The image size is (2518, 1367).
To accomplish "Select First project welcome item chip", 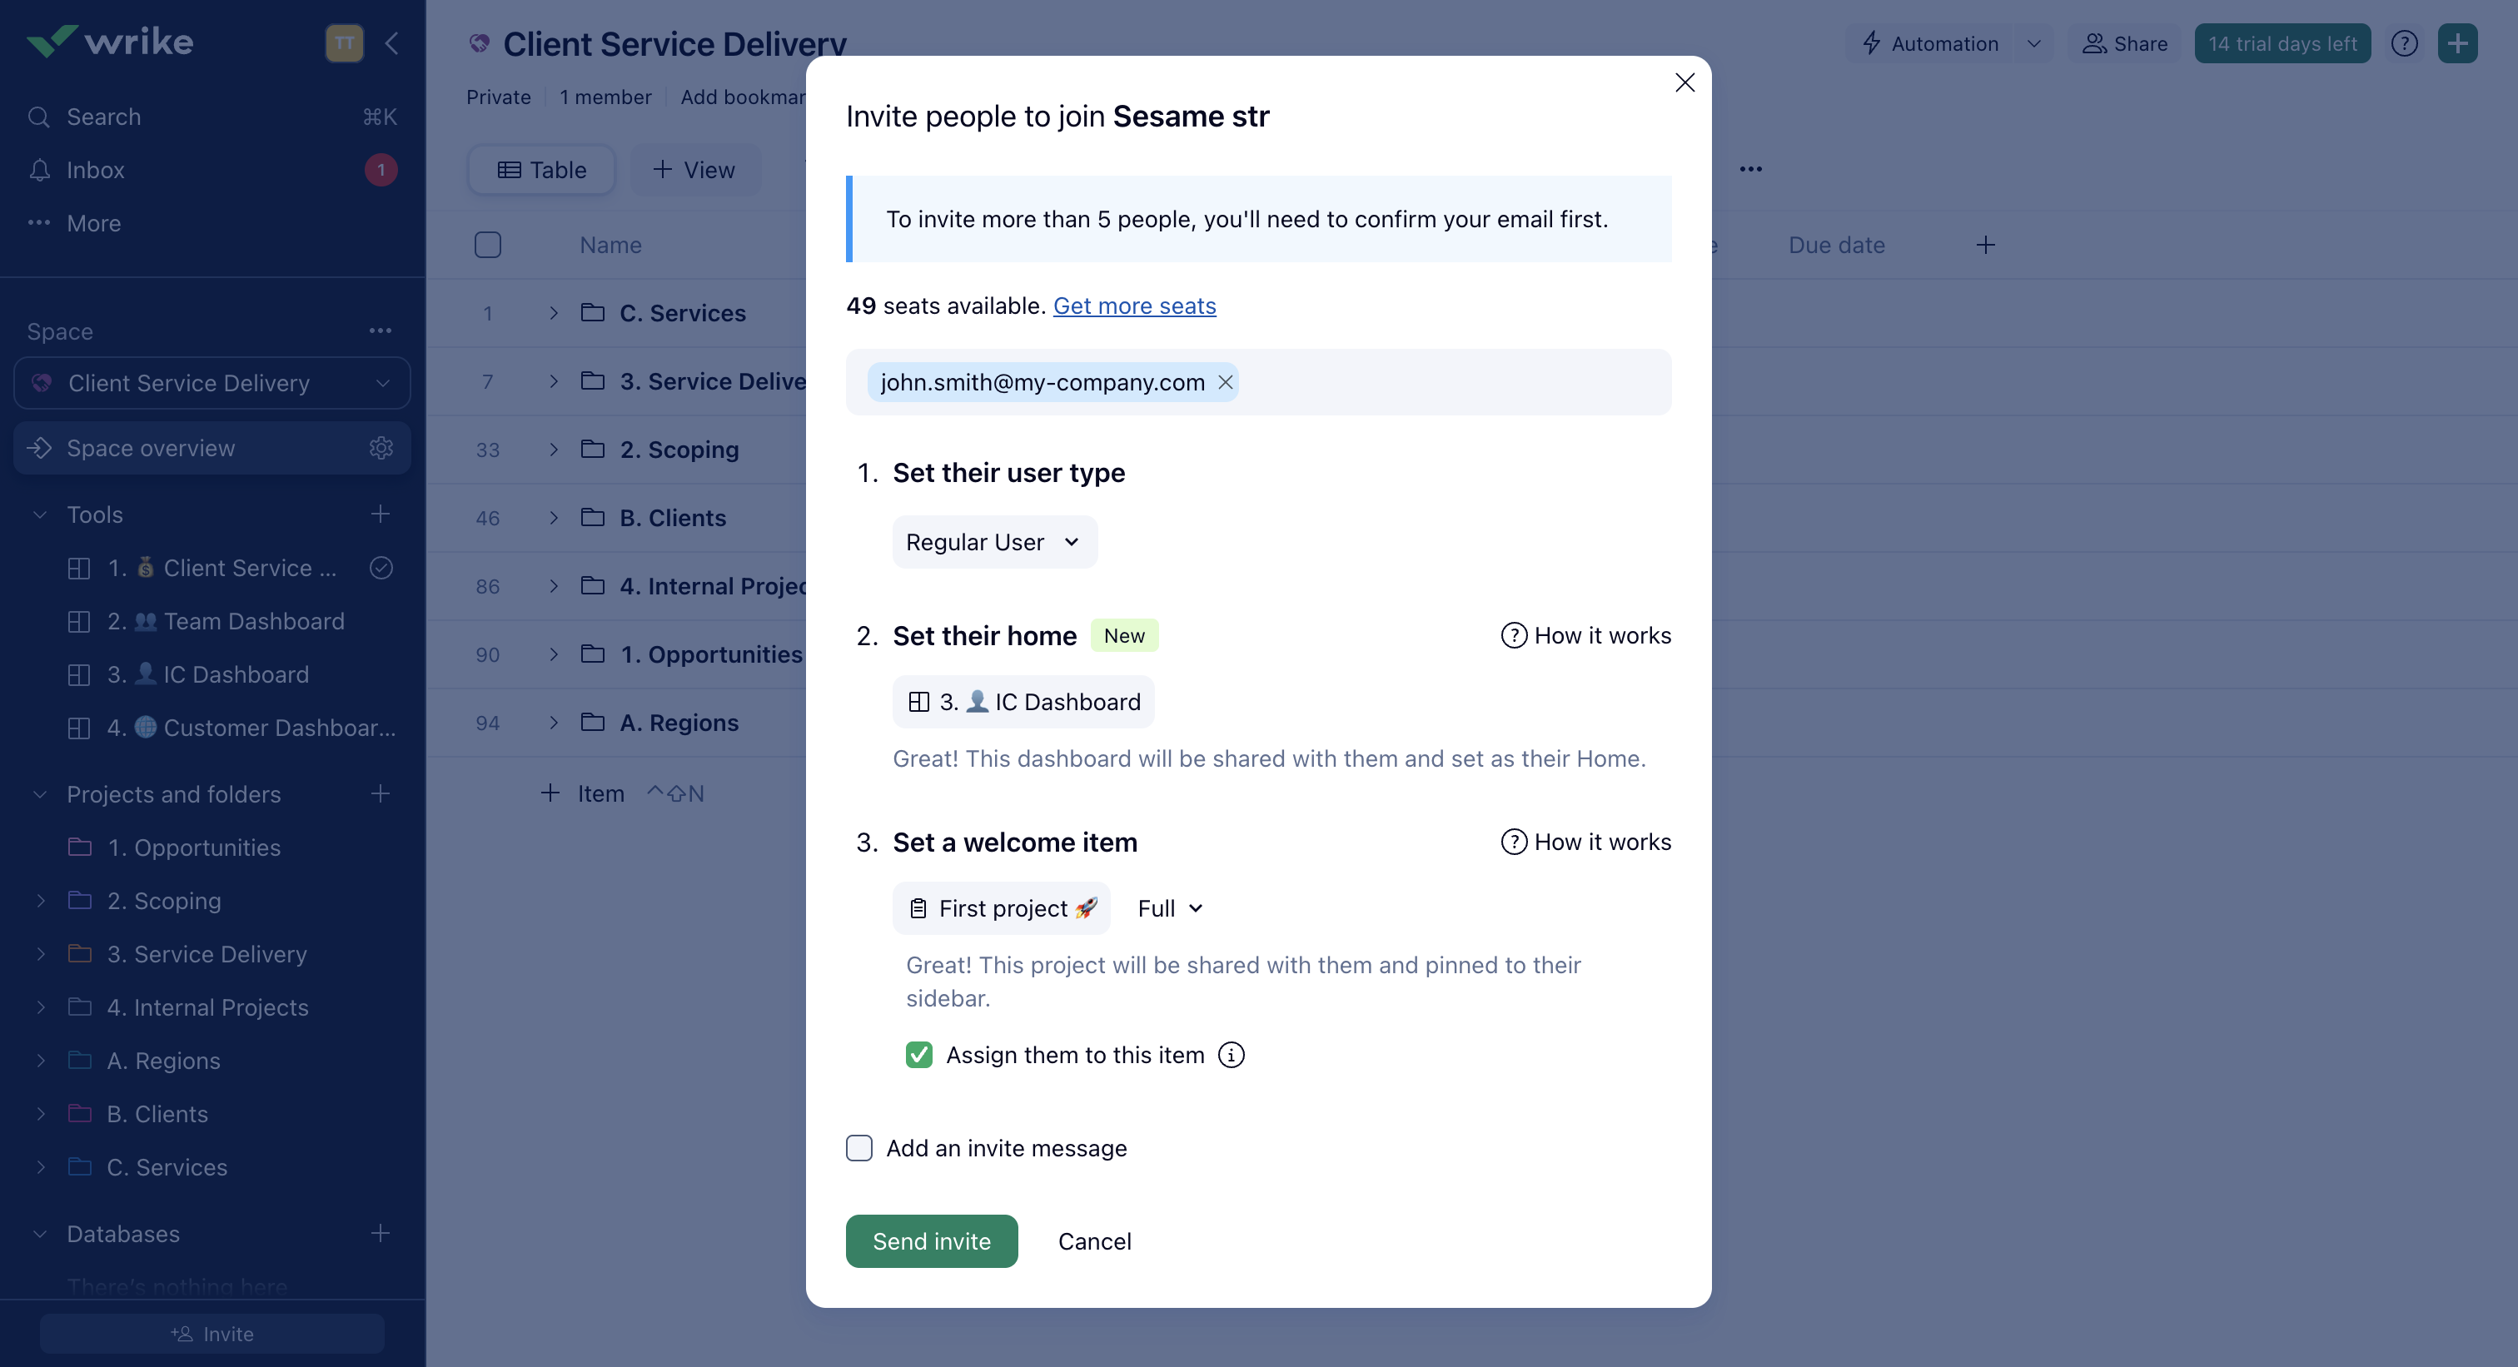I will point(1001,909).
